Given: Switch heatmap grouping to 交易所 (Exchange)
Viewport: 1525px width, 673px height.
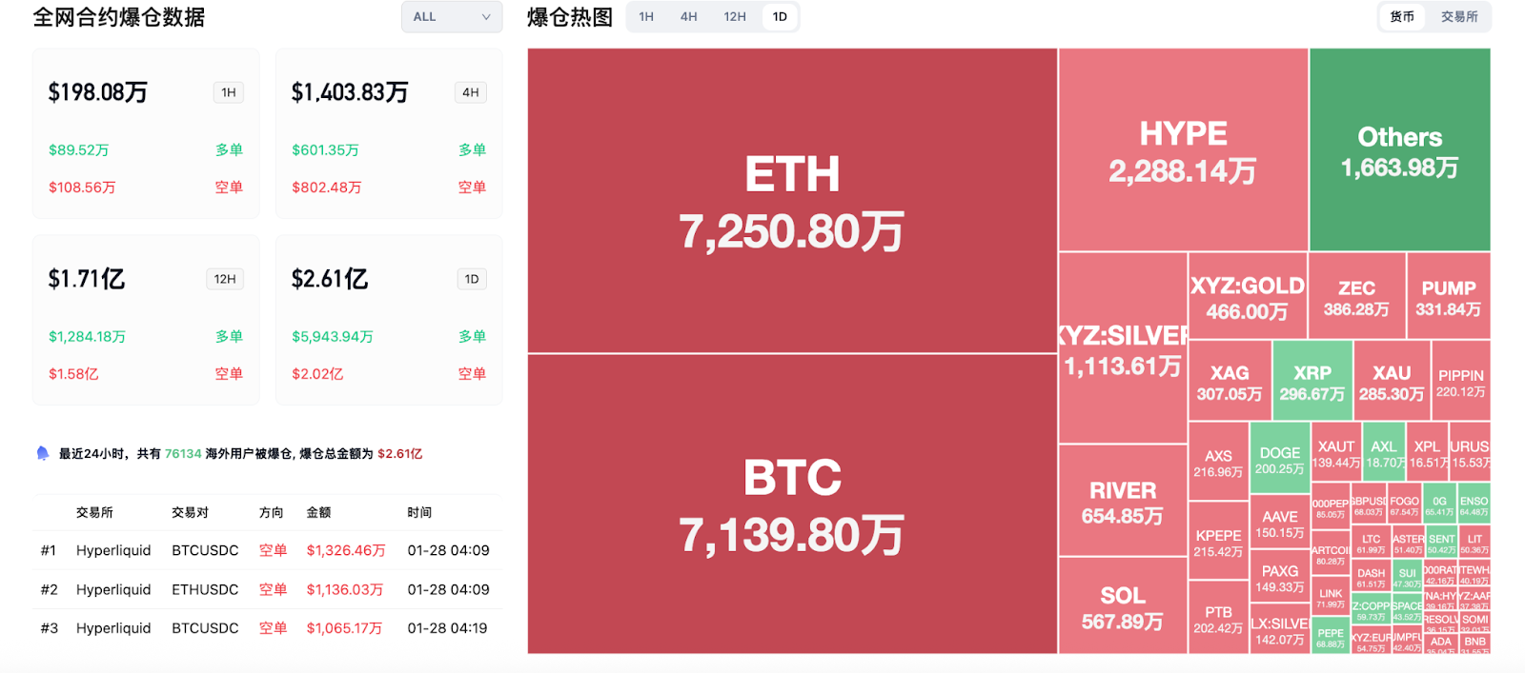Looking at the screenshot, I should [x=1460, y=16].
